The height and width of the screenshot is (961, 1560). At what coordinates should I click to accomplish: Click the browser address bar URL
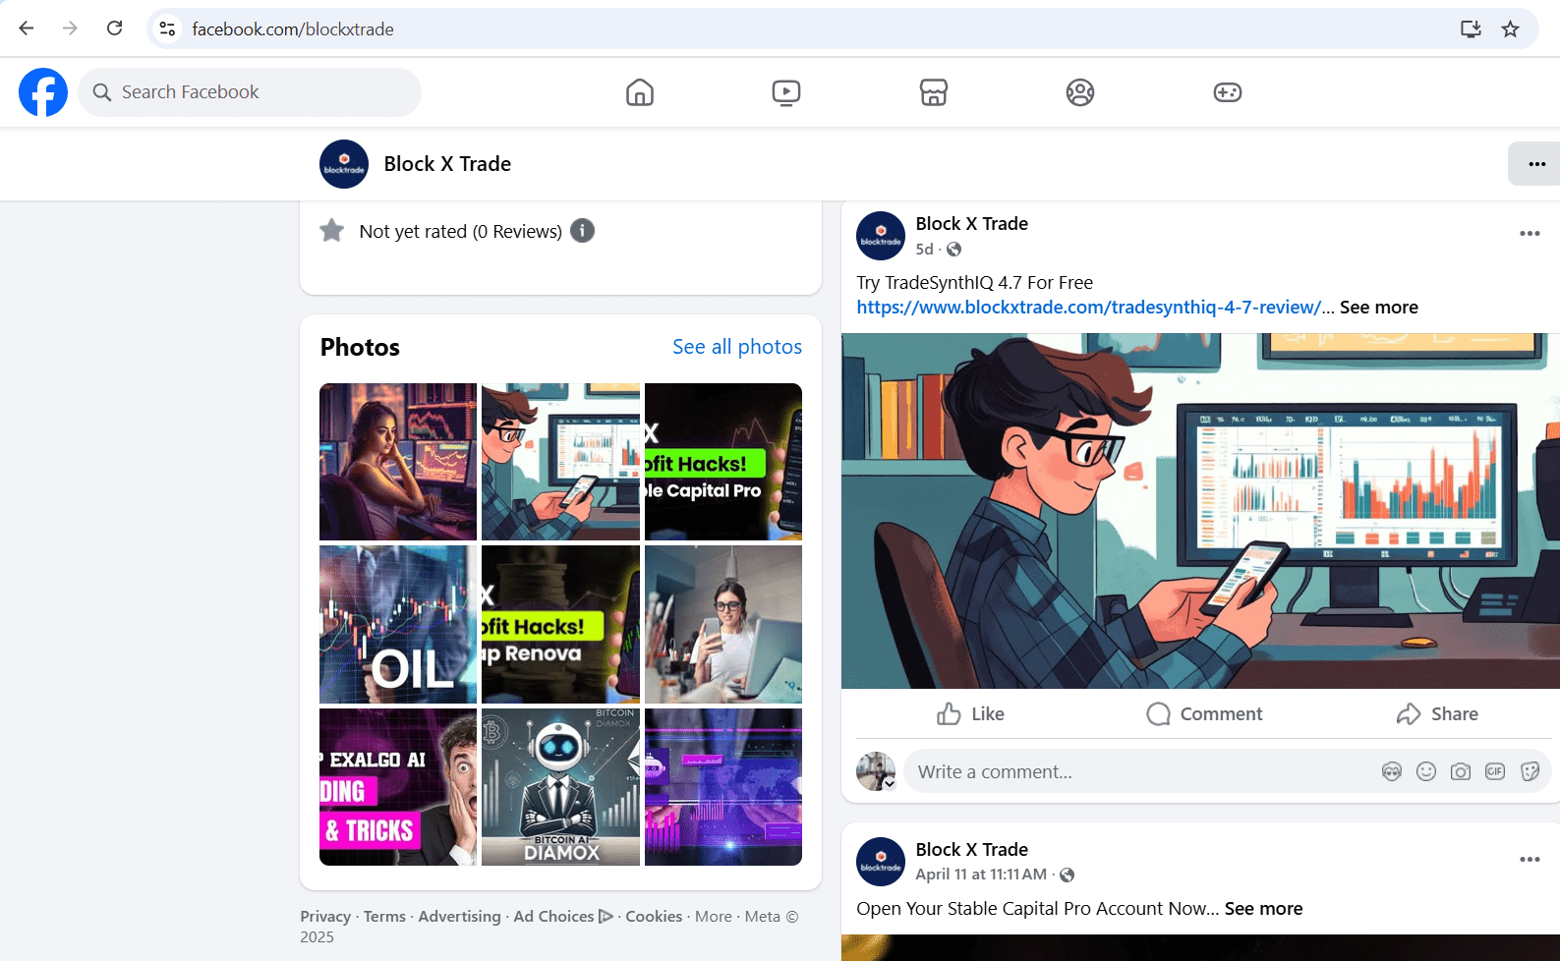293,29
